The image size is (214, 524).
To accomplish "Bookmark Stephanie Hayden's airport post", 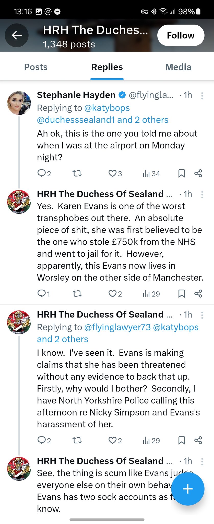I will 181,173.
